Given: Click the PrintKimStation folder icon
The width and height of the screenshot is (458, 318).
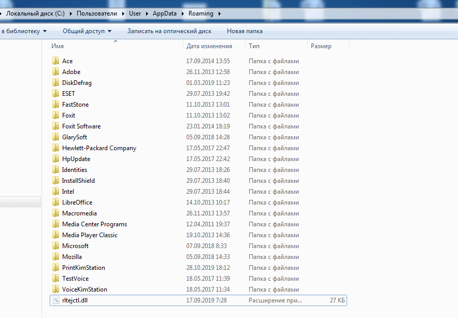Looking at the screenshot, I should [x=55, y=267].
